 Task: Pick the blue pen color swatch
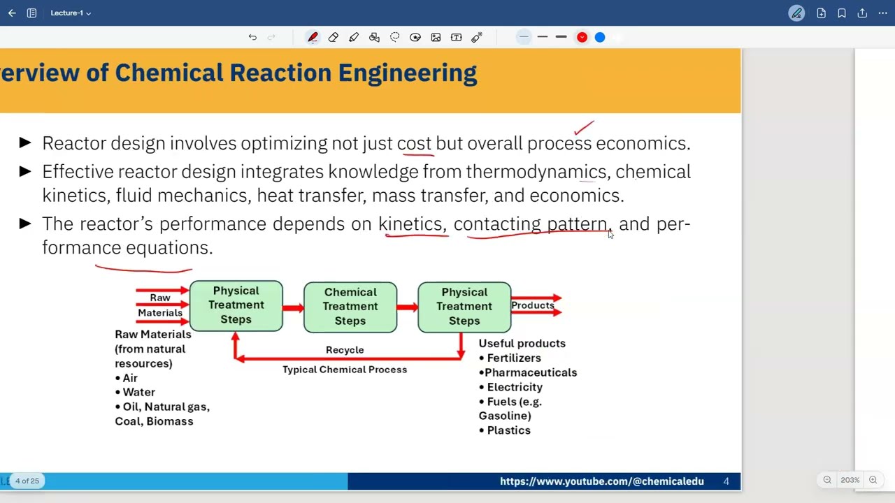pyautogui.click(x=600, y=37)
